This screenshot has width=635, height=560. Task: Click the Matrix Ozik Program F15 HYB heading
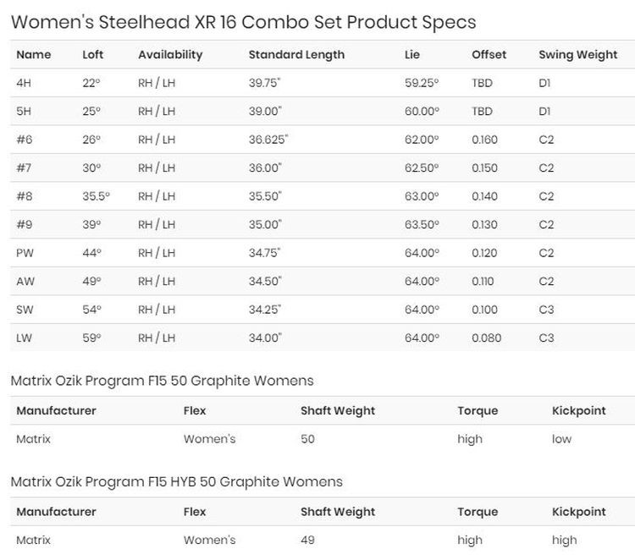[176, 481]
